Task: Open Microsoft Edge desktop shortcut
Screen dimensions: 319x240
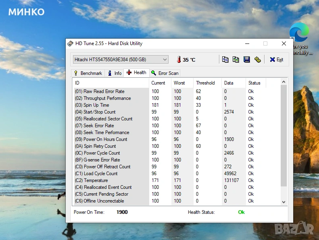Action: [299, 32]
